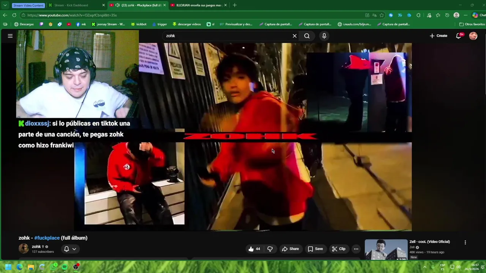Viewport: 486px width, 273px height.
Task: Like the video with thumbs up
Action: pos(254,249)
